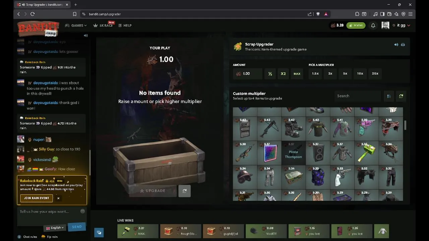Select the 5.37 holographic rug item
Viewport: 429px width, 241px height.
click(269, 153)
